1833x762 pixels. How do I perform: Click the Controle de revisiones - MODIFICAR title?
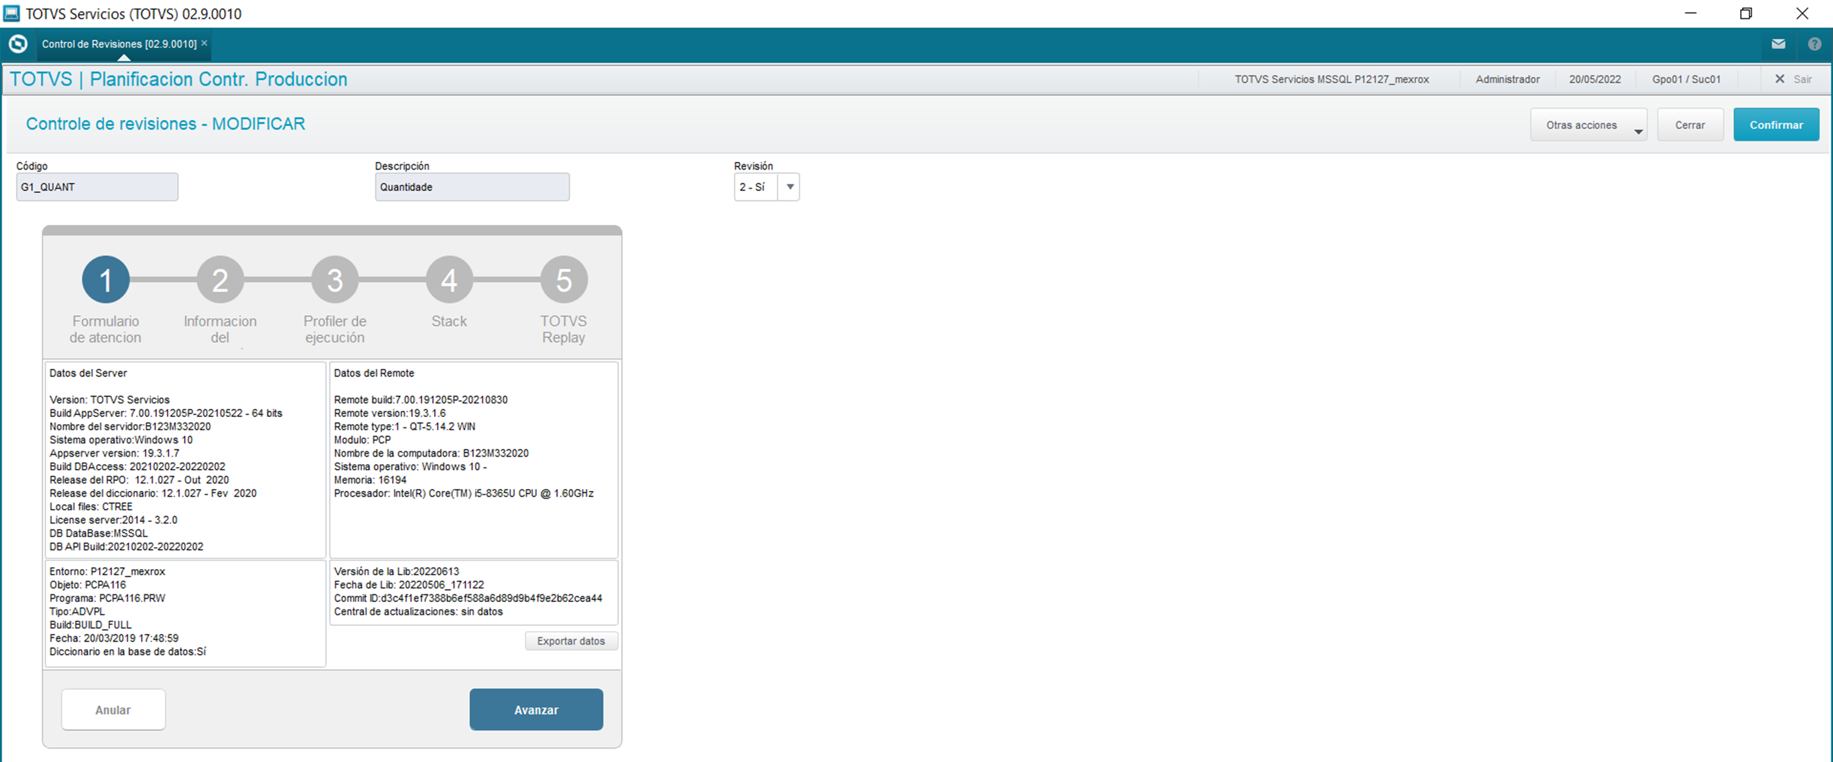pyautogui.click(x=165, y=124)
